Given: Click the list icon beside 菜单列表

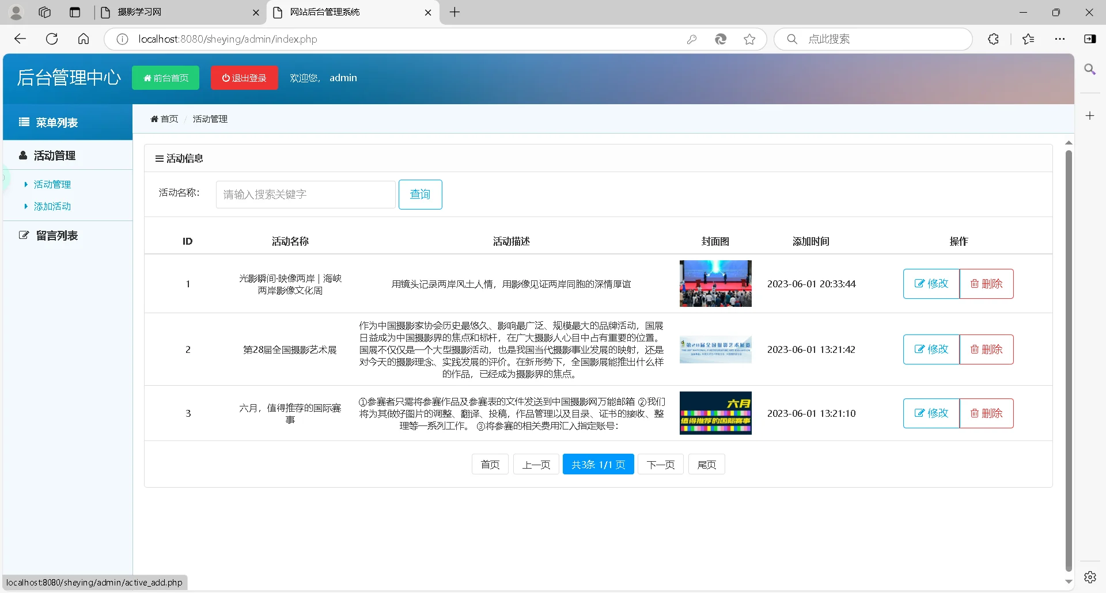Looking at the screenshot, I should tap(23, 122).
